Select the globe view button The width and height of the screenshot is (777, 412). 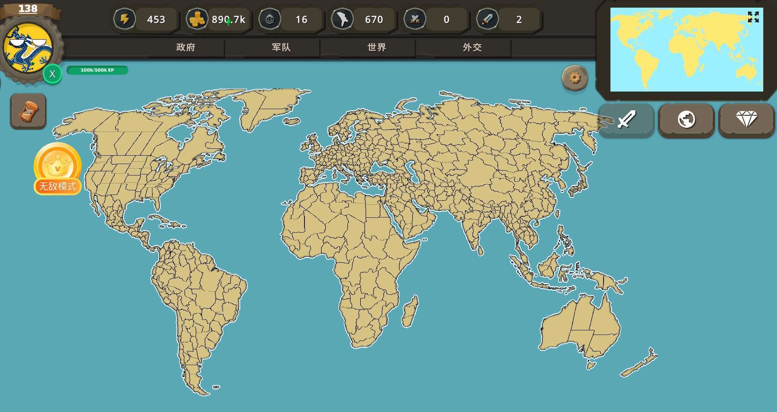tap(686, 120)
